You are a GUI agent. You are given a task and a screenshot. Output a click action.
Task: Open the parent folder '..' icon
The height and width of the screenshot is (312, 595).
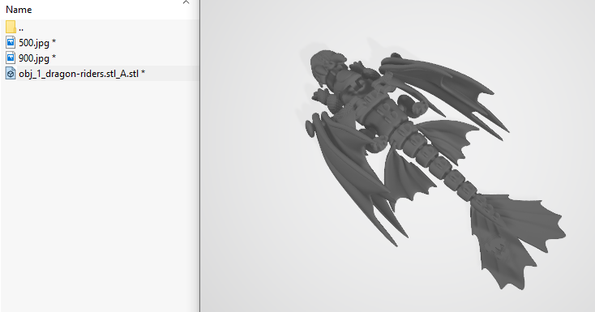[x=11, y=27]
